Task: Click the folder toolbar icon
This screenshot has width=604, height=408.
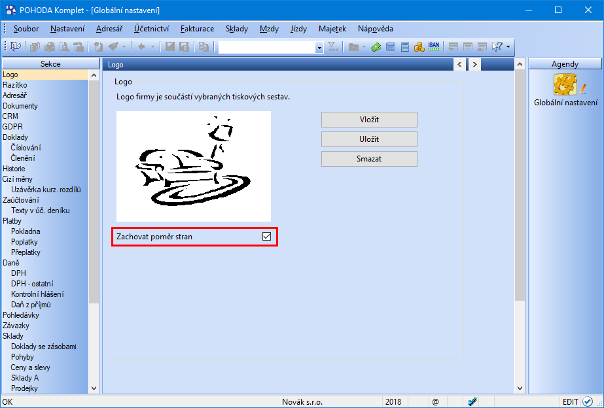Action: [x=353, y=47]
